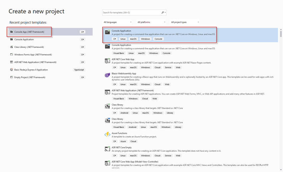Viewport: 283px width, 172px height.
Task: Click the Cloud tag under Azure Functions
Action: click(x=133, y=141)
